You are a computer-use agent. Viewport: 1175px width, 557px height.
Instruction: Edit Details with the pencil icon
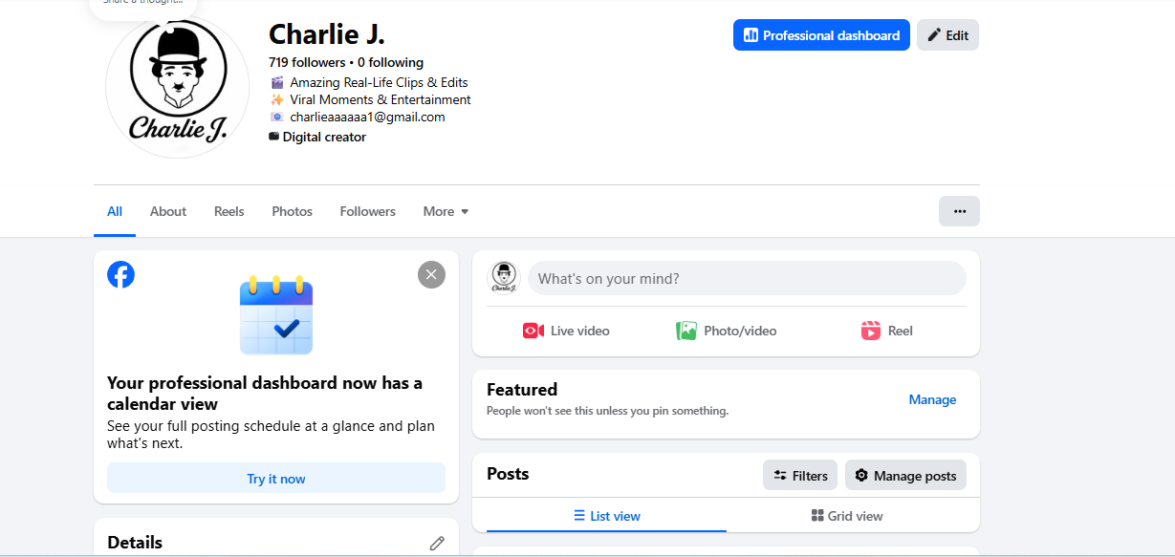[437, 543]
